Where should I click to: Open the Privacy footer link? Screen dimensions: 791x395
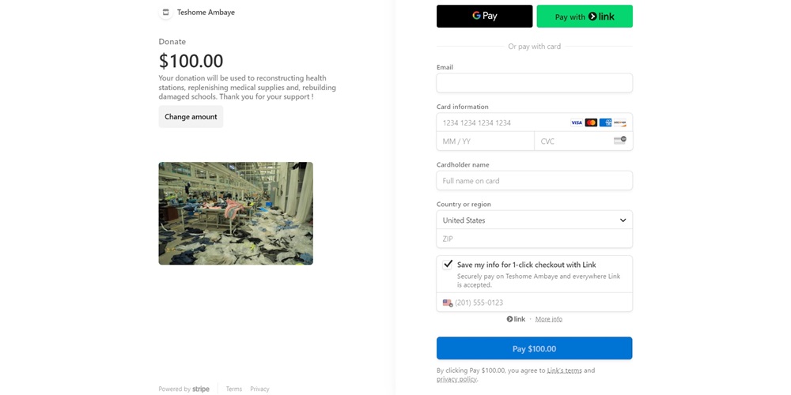[x=259, y=389]
